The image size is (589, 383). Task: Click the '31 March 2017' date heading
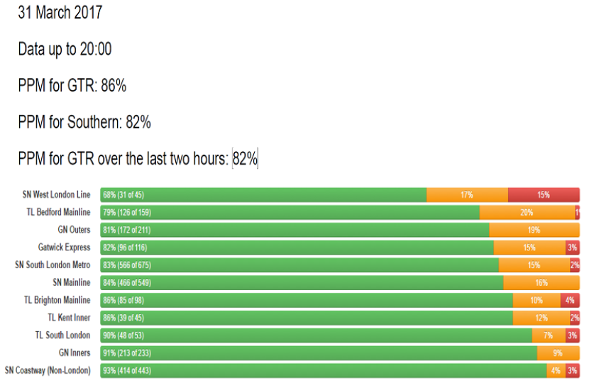point(60,13)
